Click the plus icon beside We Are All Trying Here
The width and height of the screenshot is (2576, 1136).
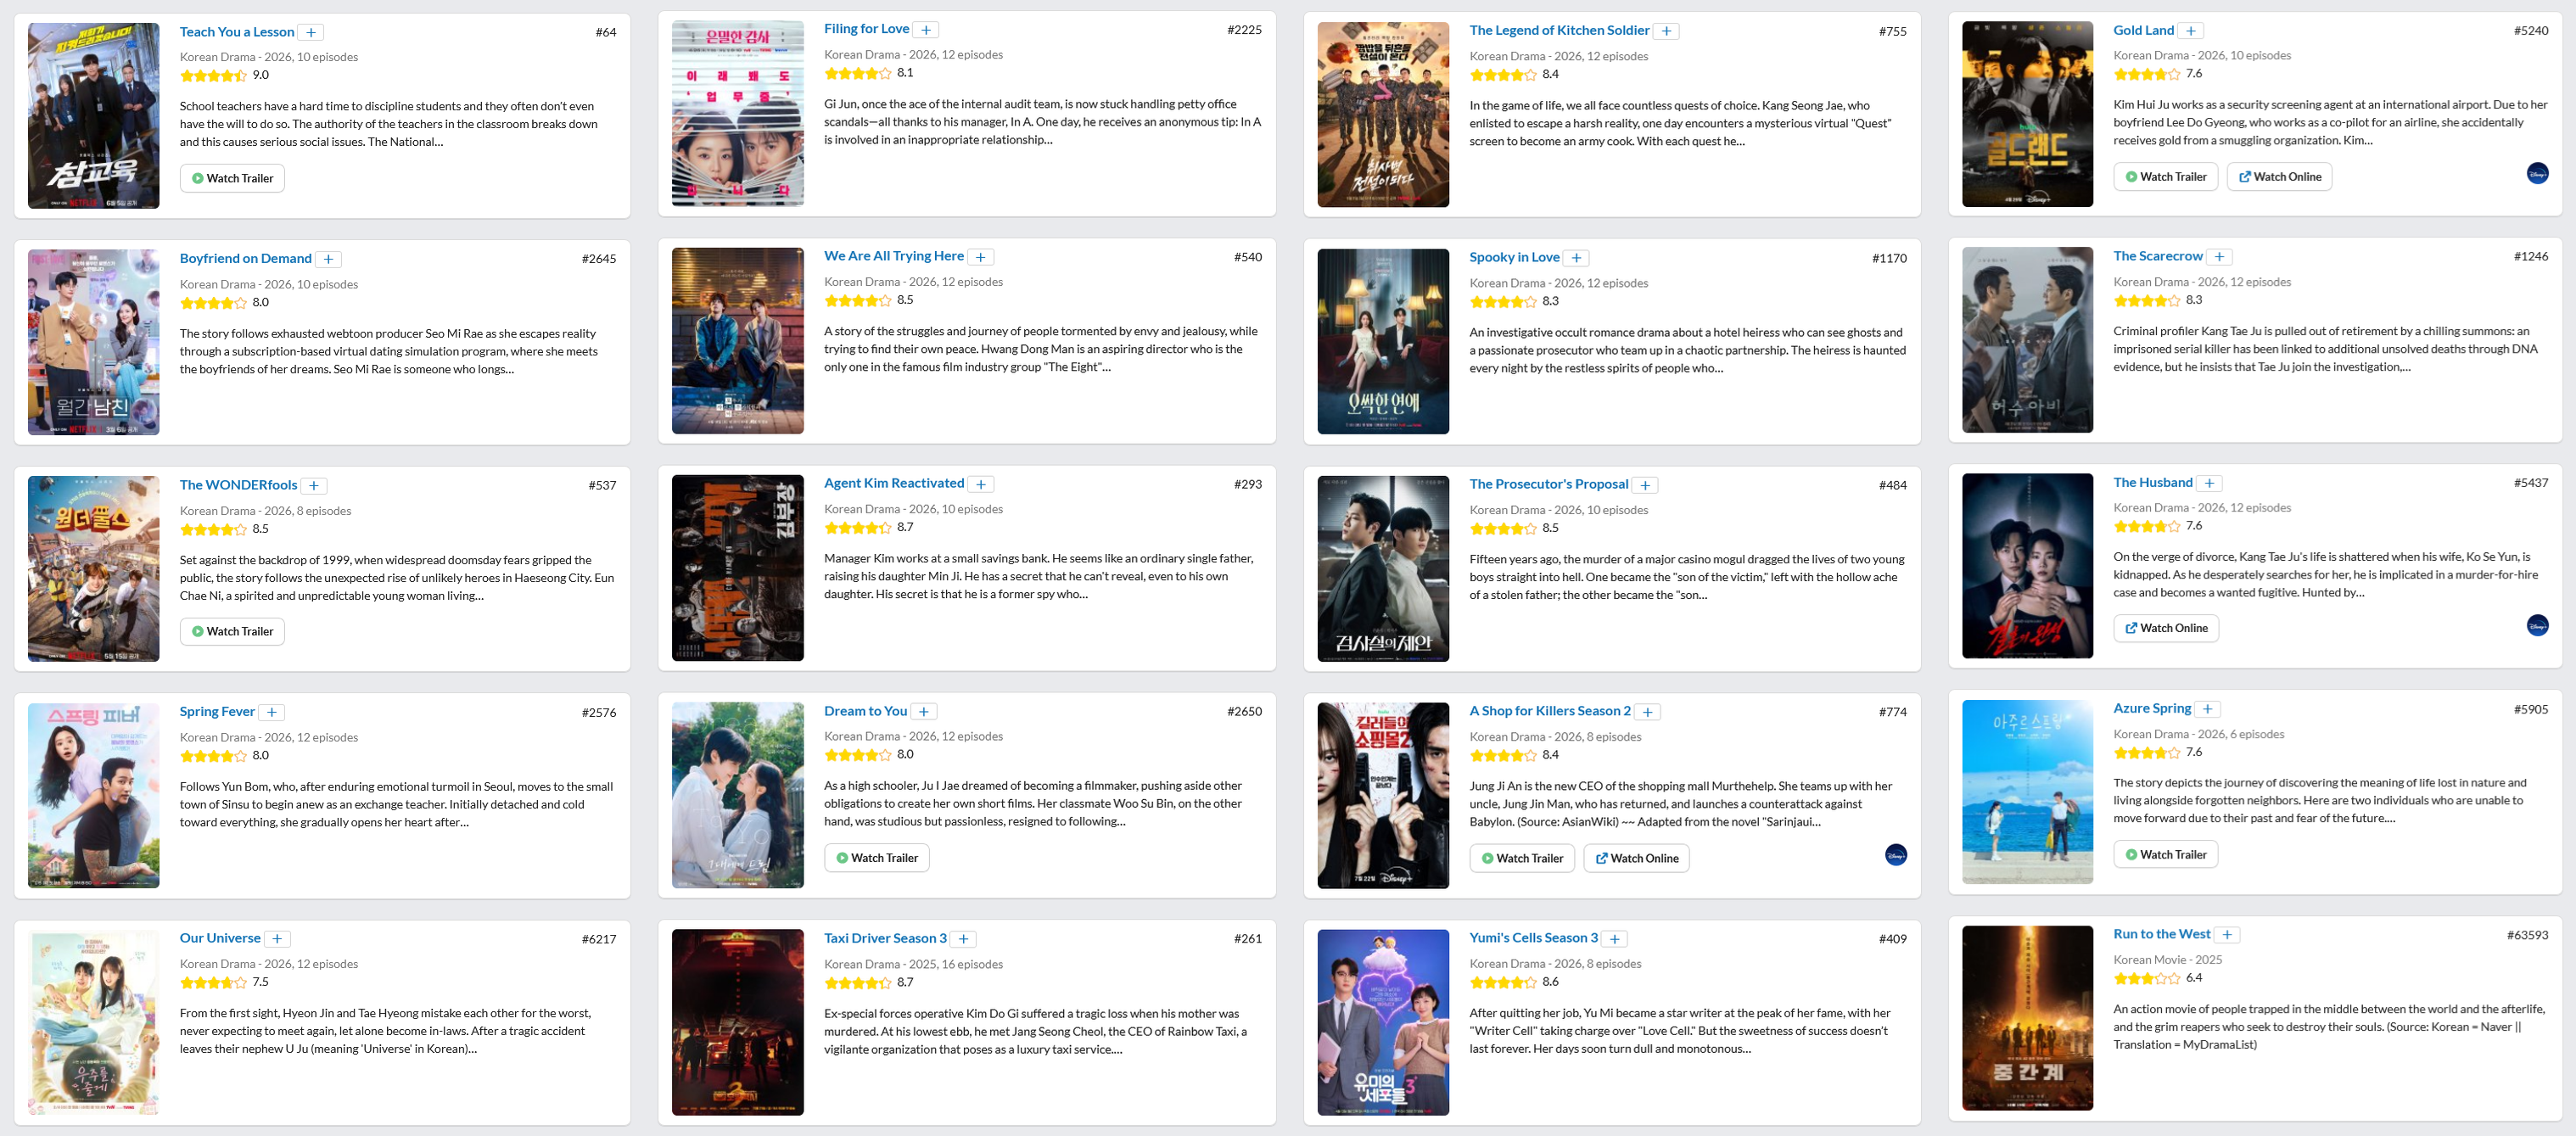[982, 258]
